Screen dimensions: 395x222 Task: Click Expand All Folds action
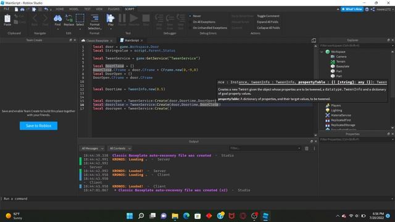coord(267,22)
